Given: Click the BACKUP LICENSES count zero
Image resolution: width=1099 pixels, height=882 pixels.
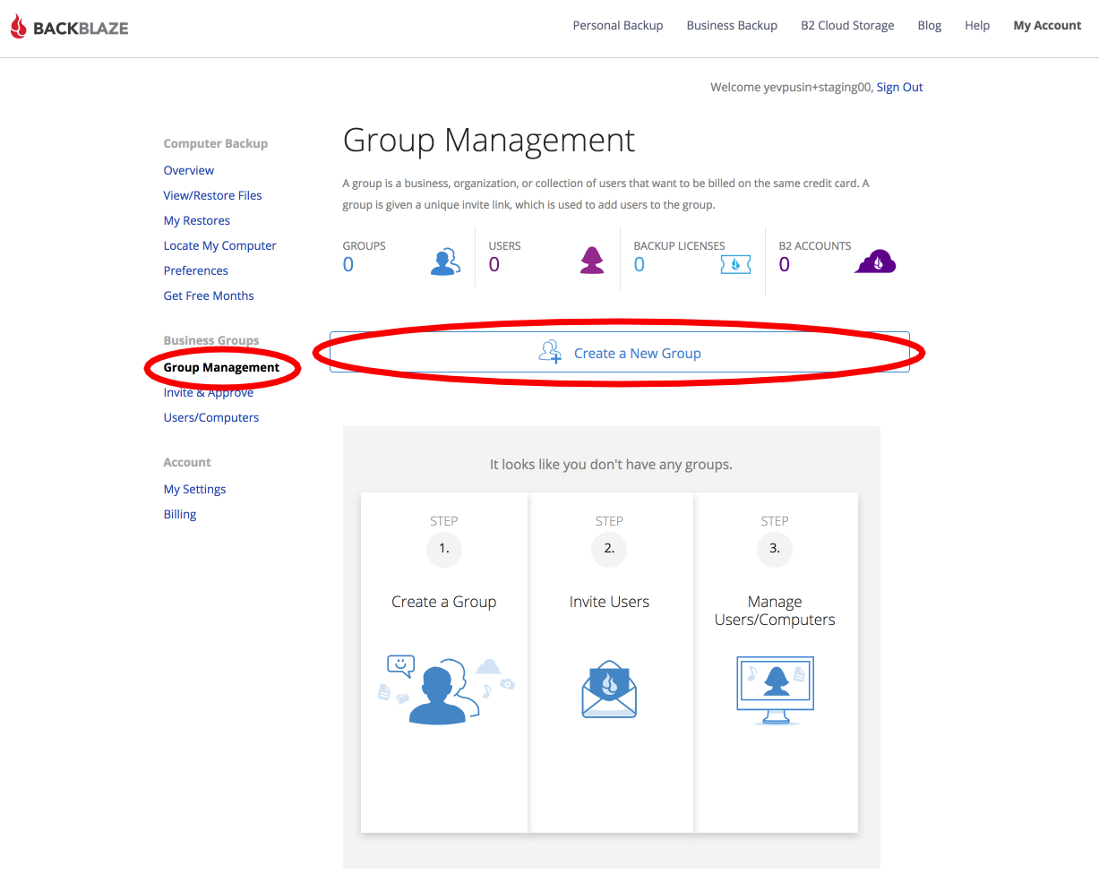Looking at the screenshot, I should tap(640, 264).
